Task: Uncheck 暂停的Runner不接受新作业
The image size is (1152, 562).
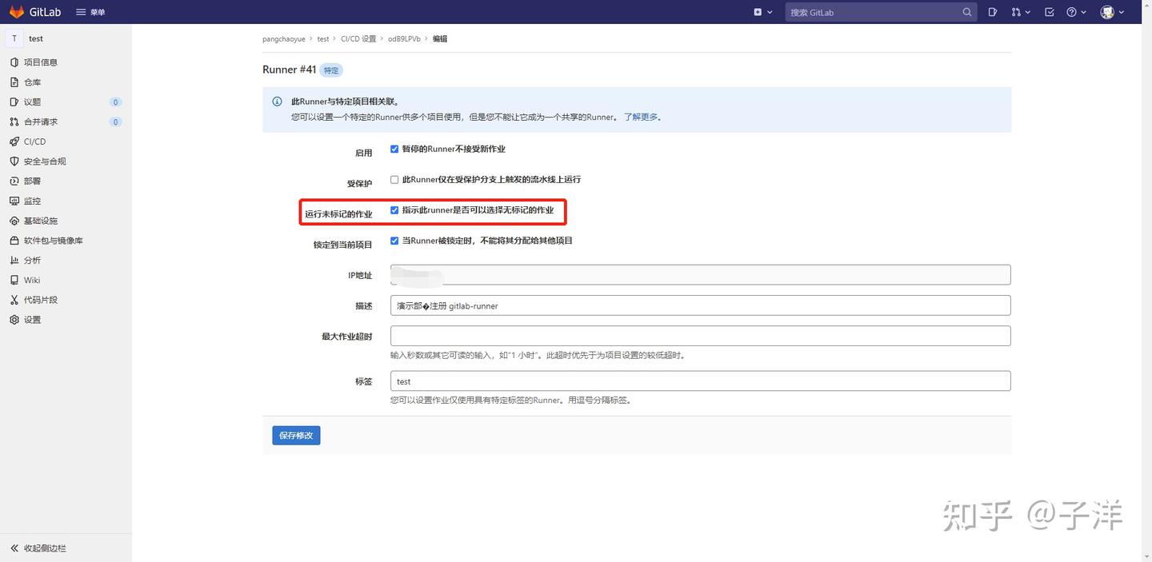Action: coord(394,149)
